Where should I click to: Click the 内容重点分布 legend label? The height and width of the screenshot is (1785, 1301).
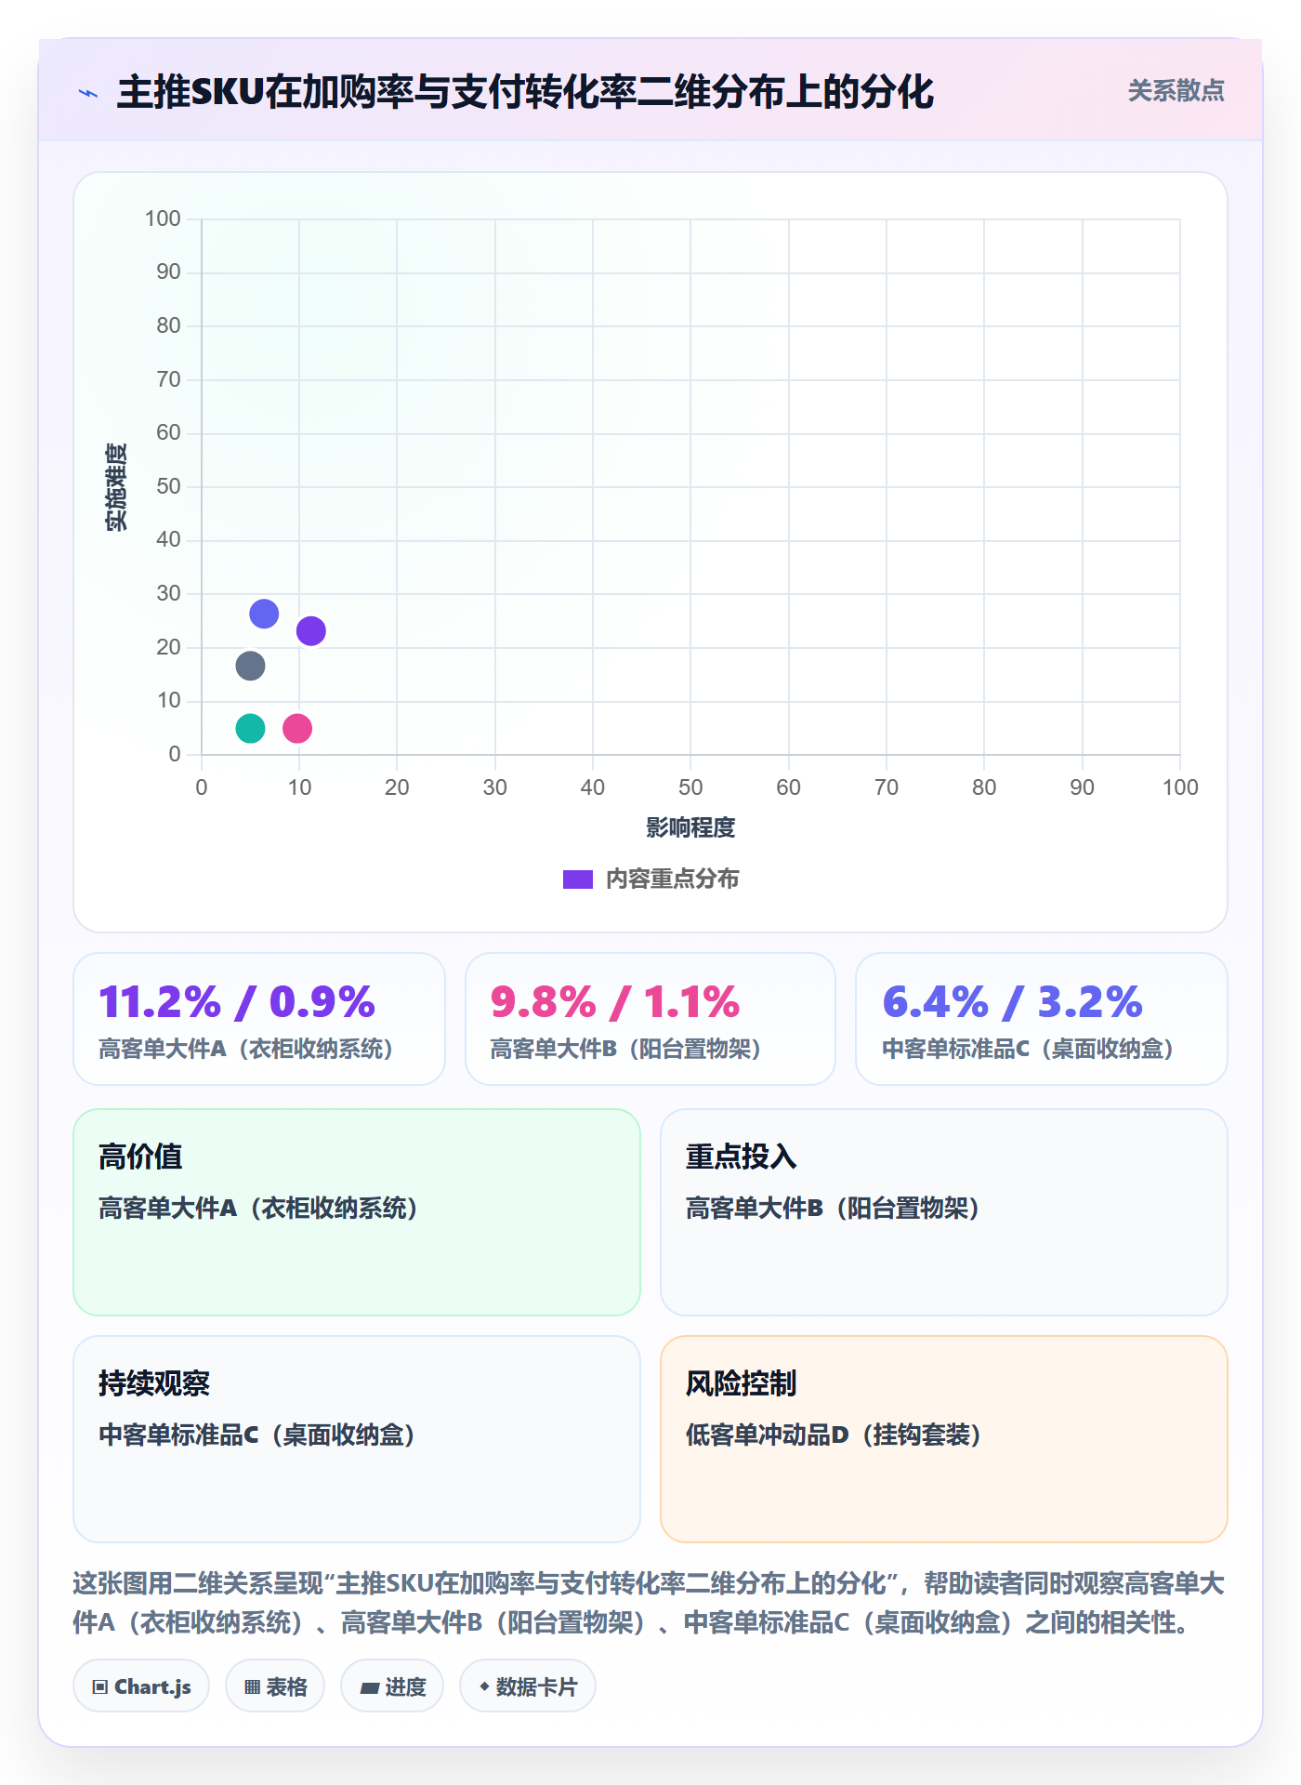point(672,879)
